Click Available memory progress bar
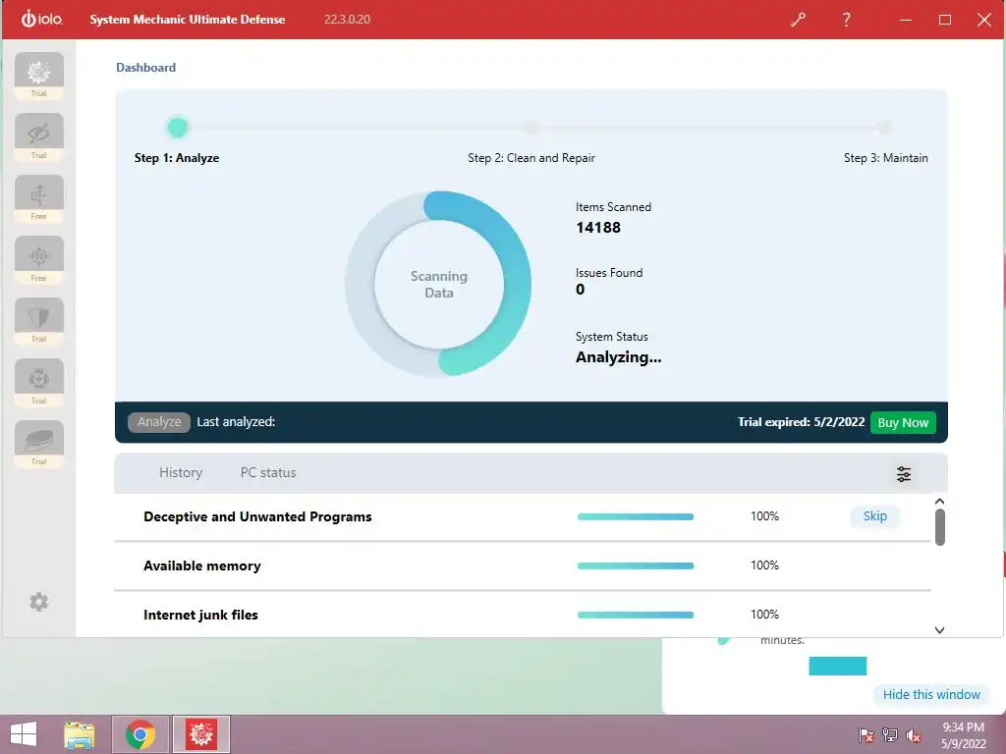The width and height of the screenshot is (1006, 754). click(x=636, y=565)
